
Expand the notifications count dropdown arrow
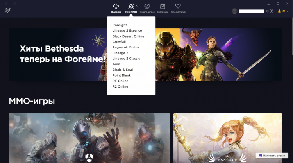click(x=288, y=11)
